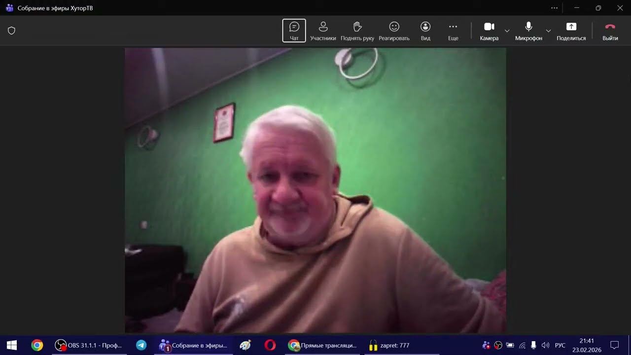Viewport: 631px width, 355px height.
Task: Open title bar three-dots settings menu
Action: coord(555,8)
